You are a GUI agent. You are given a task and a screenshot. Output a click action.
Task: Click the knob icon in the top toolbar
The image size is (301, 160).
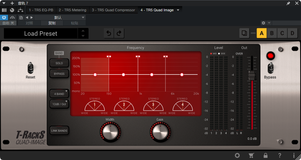click(x=12, y=10)
